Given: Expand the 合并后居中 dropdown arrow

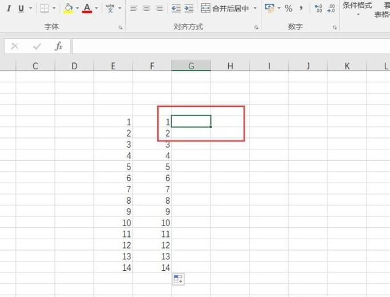Looking at the screenshot, I should (x=254, y=9).
